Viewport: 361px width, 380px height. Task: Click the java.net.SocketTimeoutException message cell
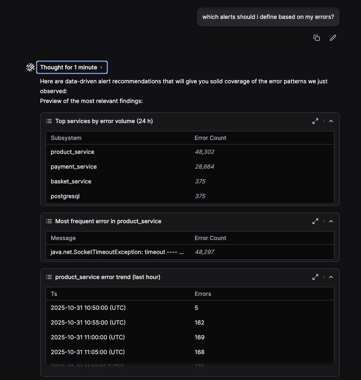click(x=117, y=252)
